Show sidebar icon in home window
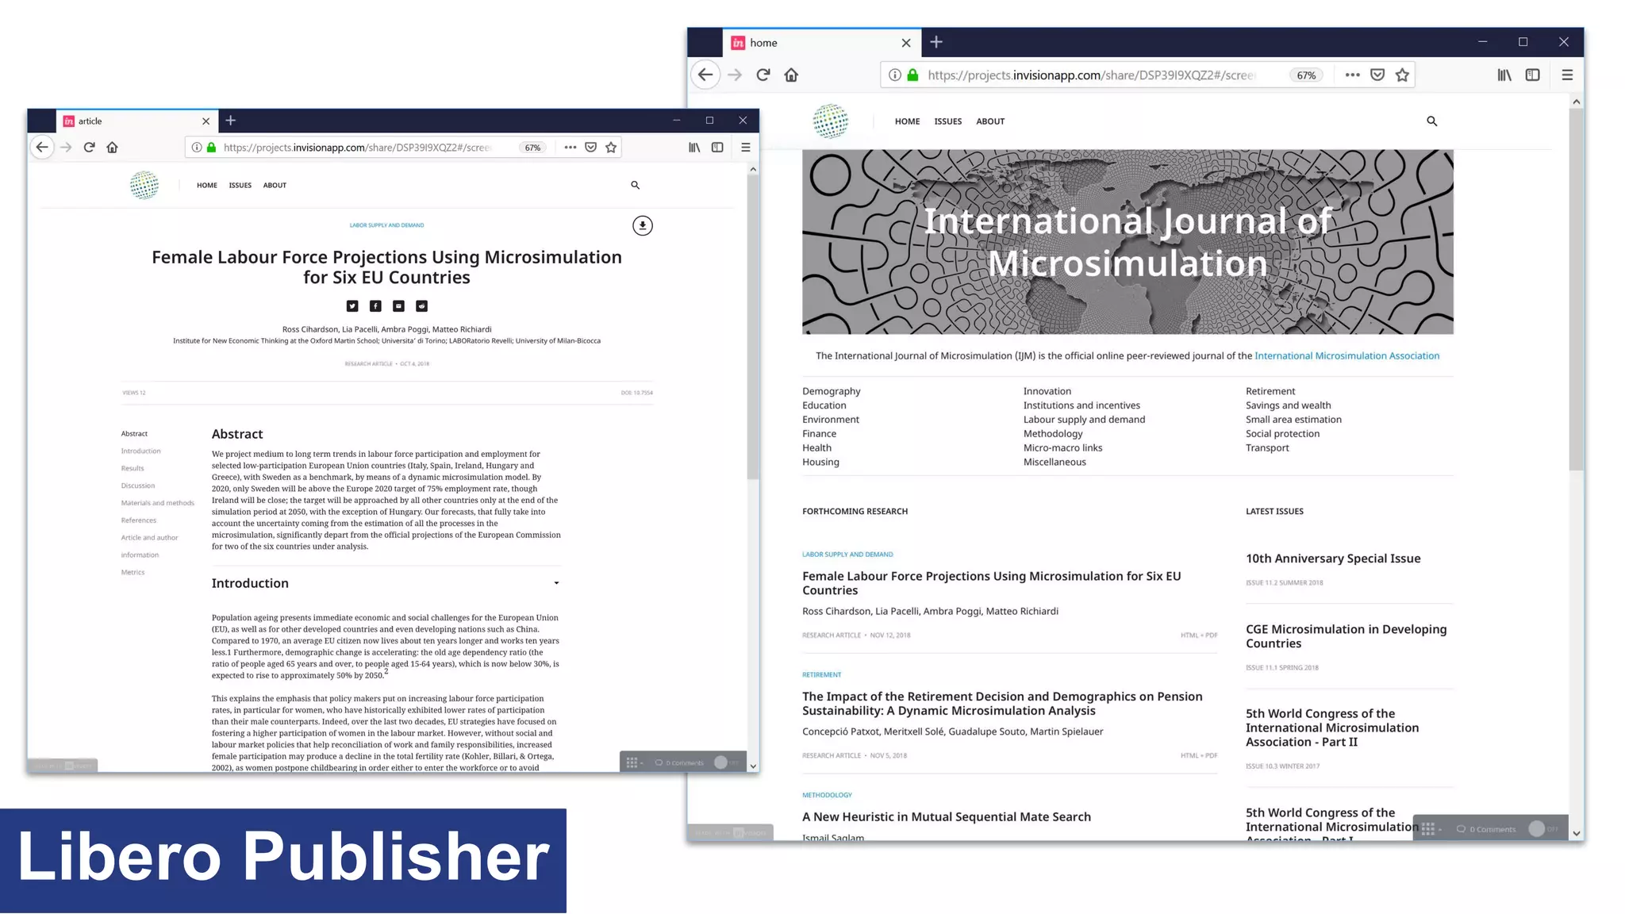Screen dimensions: 1625x914 (1532, 75)
